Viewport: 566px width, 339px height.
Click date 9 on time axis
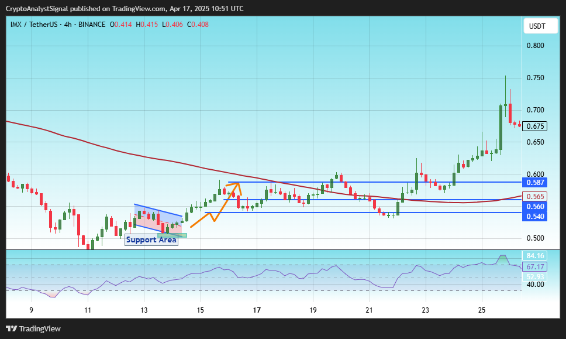click(x=32, y=310)
